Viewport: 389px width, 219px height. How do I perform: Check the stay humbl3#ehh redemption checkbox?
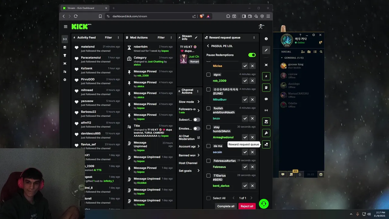tap(208, 127)
